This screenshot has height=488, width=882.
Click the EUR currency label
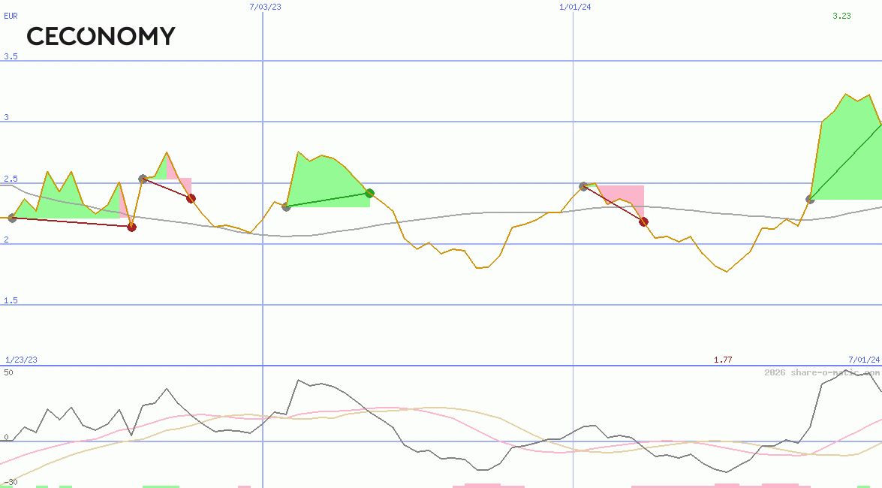coord(11,15)
